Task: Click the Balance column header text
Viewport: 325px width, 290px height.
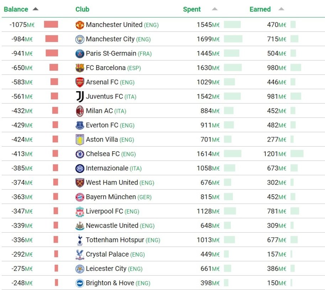Action: (16, 9)
